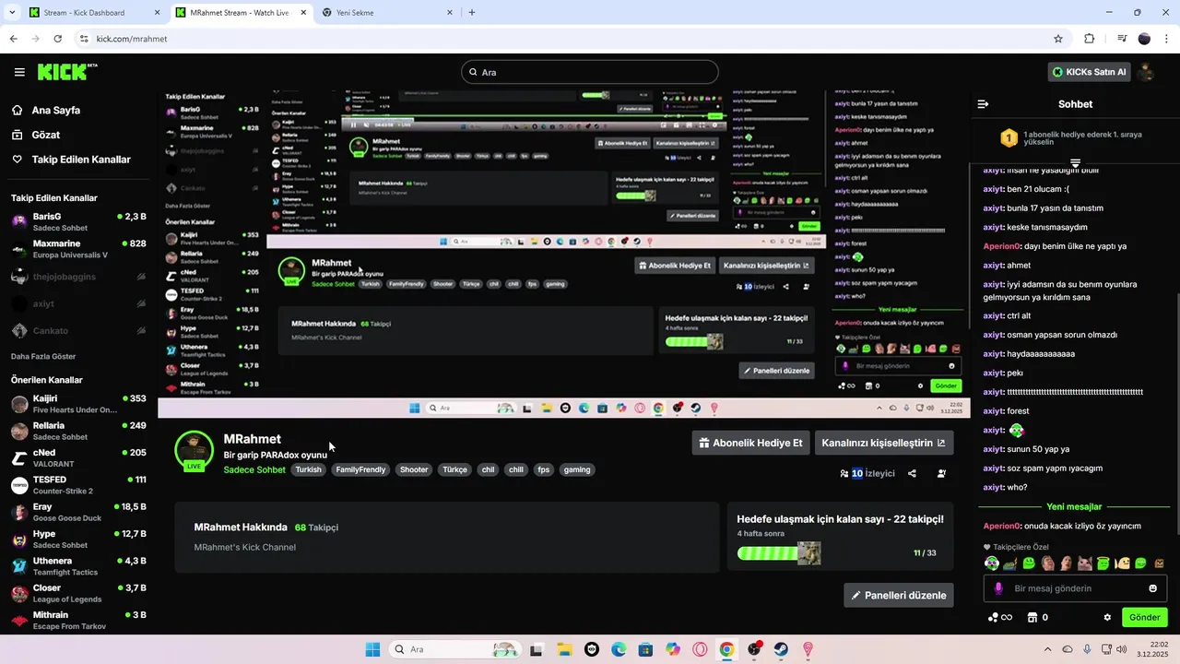
Task: Select MRahmet Stream - Watch Live tab
Action: (240, 13)
